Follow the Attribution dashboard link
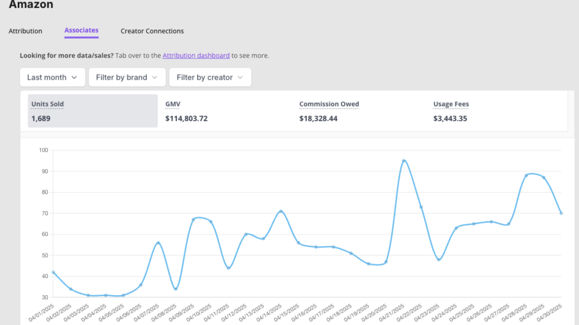Viewport: 579px width, 325px height. [x=196, y=55]
